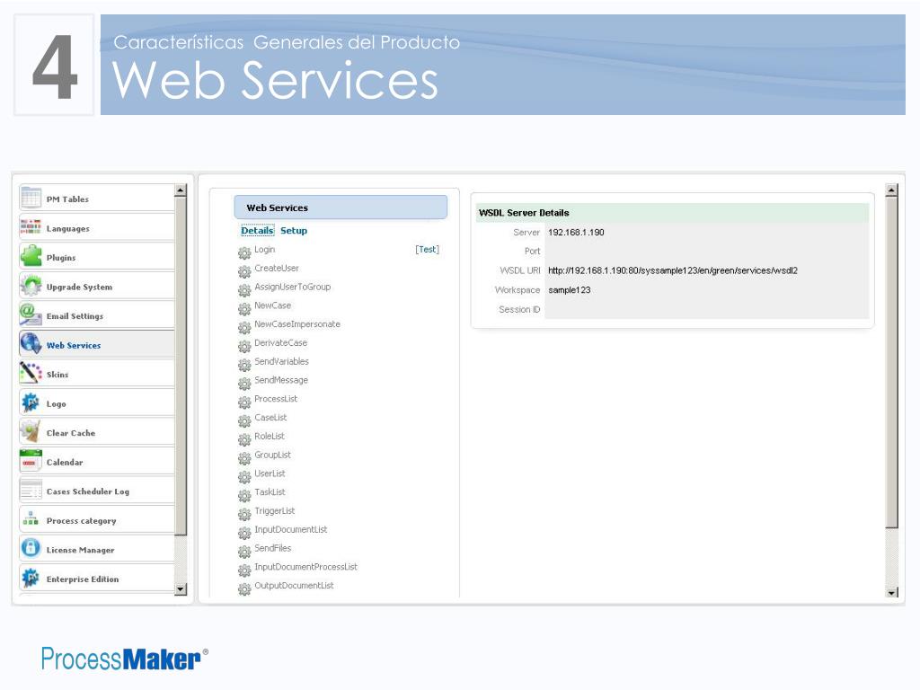Open Languages settings in the sidebar

tap(97, 227)
